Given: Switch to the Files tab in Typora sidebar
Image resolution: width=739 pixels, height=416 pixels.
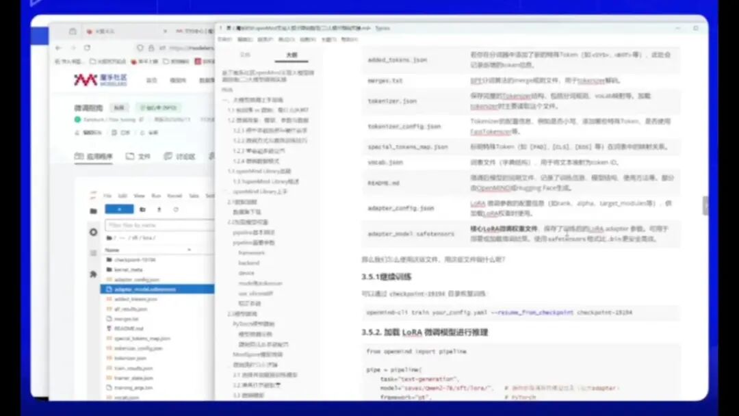Looking at the screenshot, I should pyautogui.click(x=245, y=55).
